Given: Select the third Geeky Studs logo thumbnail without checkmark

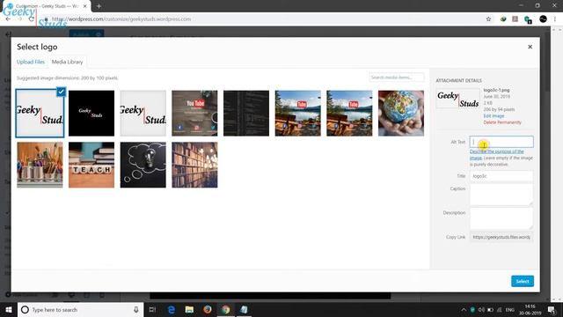Looking at the screenshot, I should coord(143,114).
